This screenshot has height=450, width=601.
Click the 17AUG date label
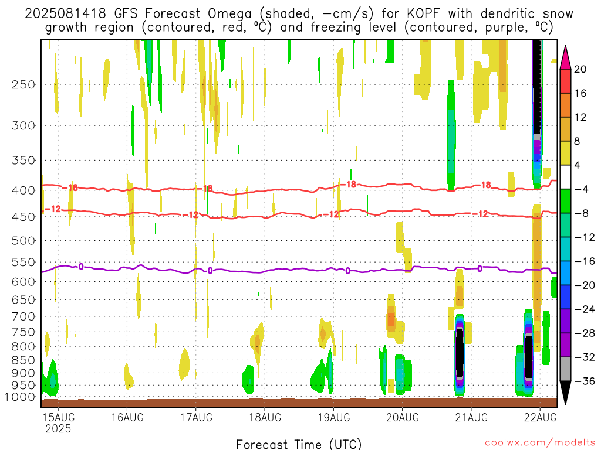[196, 417]
